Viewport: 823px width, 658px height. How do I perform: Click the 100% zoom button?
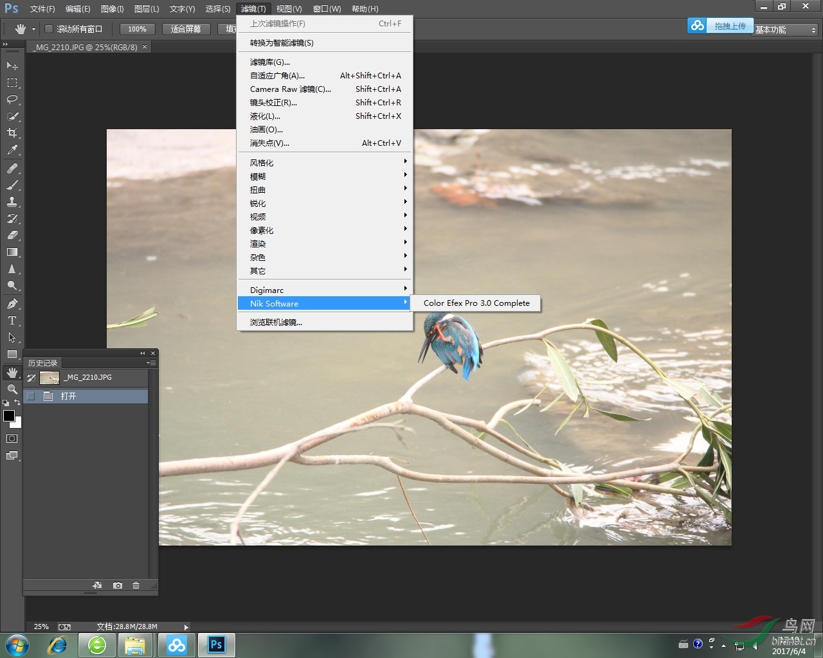tap(137, 29)
